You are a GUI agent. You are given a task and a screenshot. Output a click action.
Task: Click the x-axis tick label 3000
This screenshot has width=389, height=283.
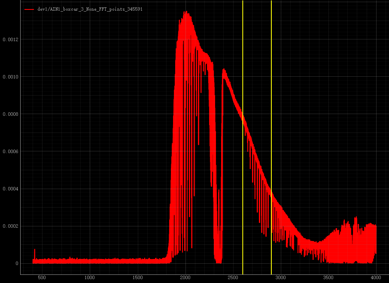(280, 277)
